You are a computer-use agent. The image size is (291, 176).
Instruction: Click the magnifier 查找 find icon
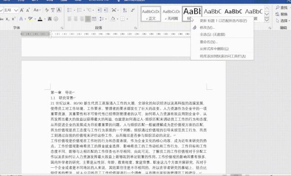(x=278, y=8)
